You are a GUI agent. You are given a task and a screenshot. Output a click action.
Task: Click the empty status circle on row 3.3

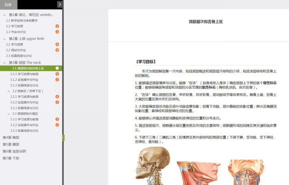(57, 113)
